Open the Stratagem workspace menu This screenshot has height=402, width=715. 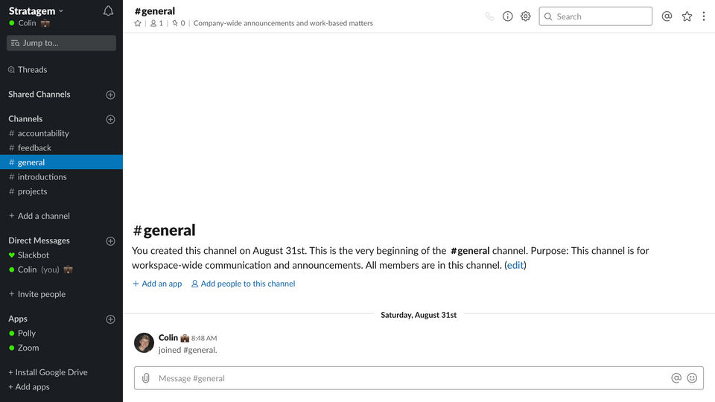pyautogui.click(x=36, y=11)
